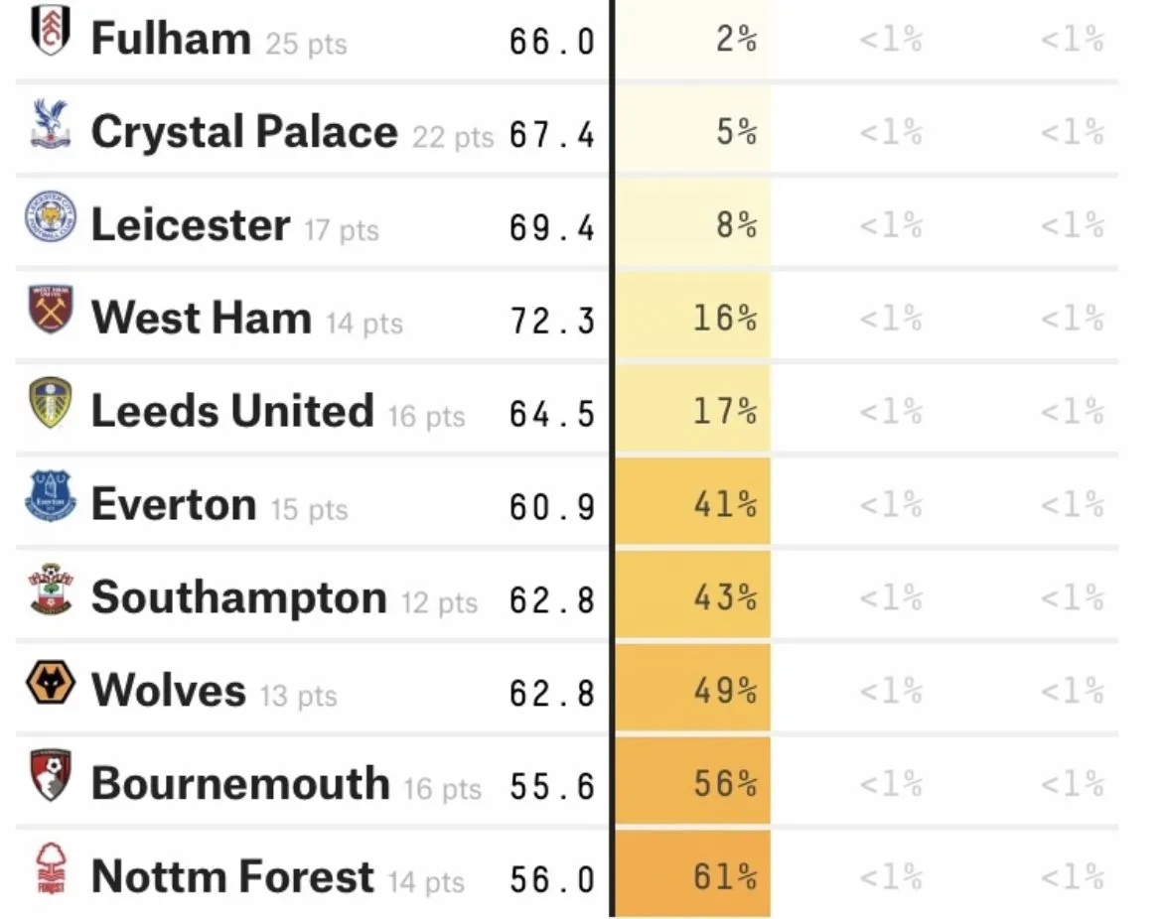The width and height of the screenshot is (1162, 919).
Task: Open the Fulham team name link
Action: pyautogui.click(x=171, y=40)
